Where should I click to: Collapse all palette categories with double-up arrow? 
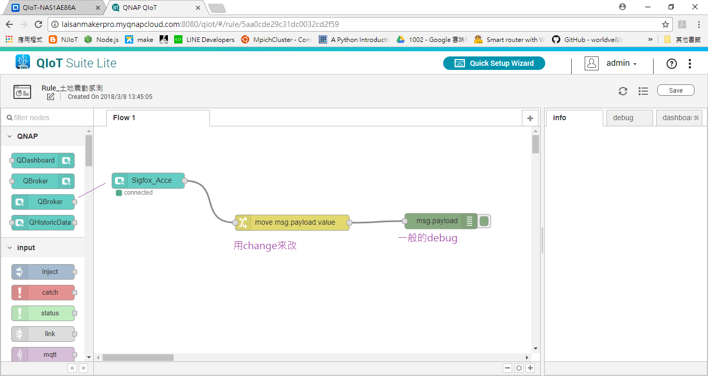pyautogui.click(x=72, y=368)
